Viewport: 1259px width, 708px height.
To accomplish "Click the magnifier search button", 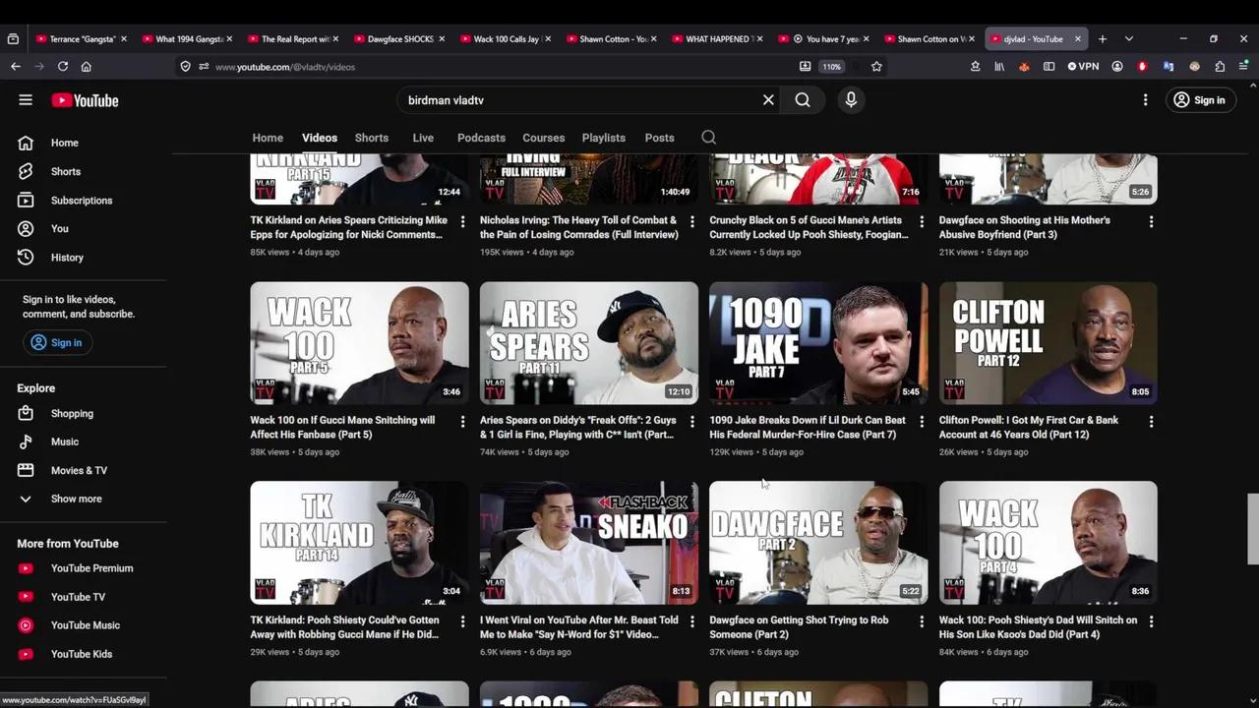I will pos(803,99).
